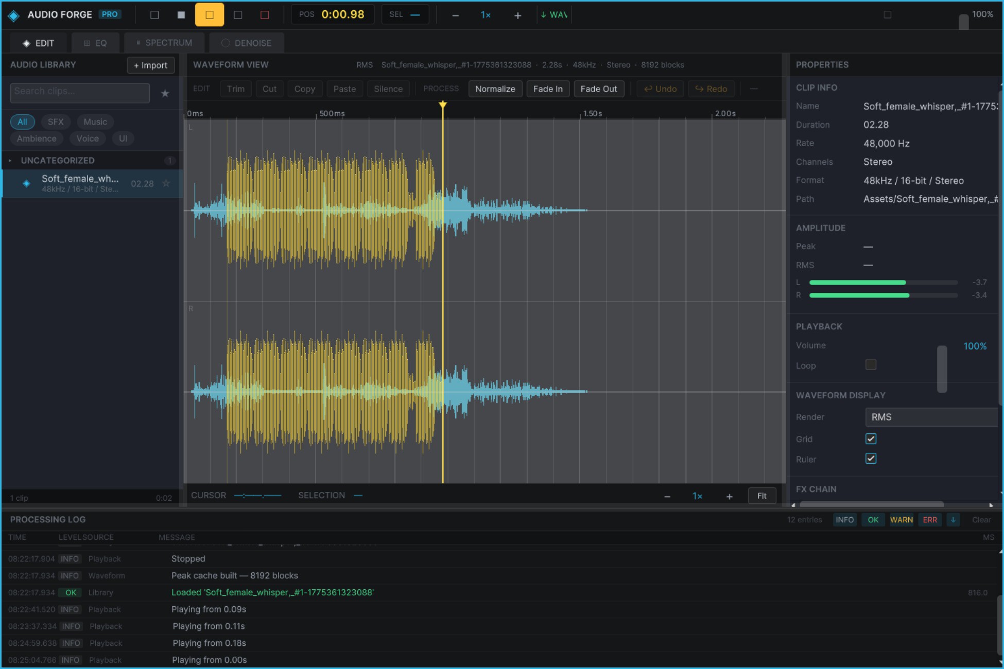Uncheck the Grid checkbox
This screenshot has height=669, width=1004.
point(871,439)
